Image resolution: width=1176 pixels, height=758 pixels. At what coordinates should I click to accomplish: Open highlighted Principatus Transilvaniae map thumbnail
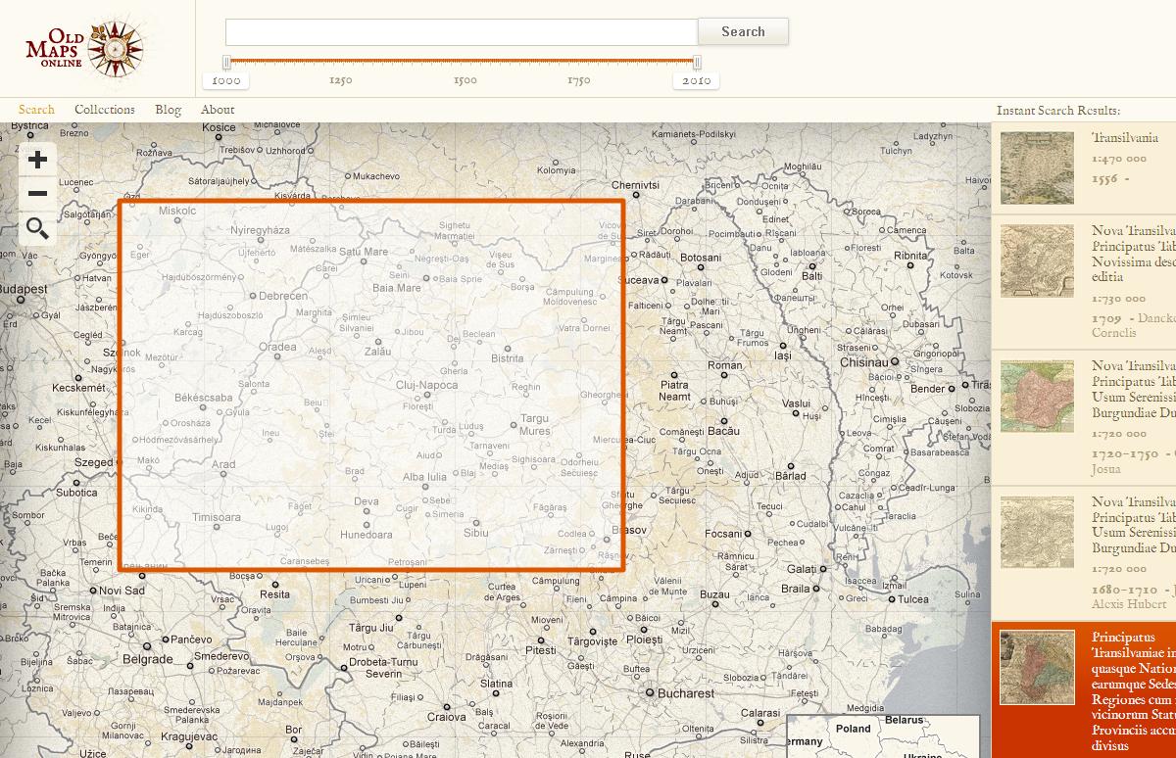pos(1037,667)
